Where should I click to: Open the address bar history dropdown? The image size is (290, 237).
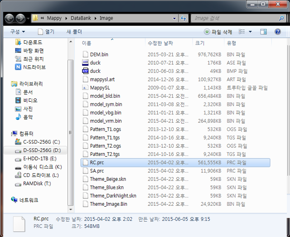click(174, 18)
